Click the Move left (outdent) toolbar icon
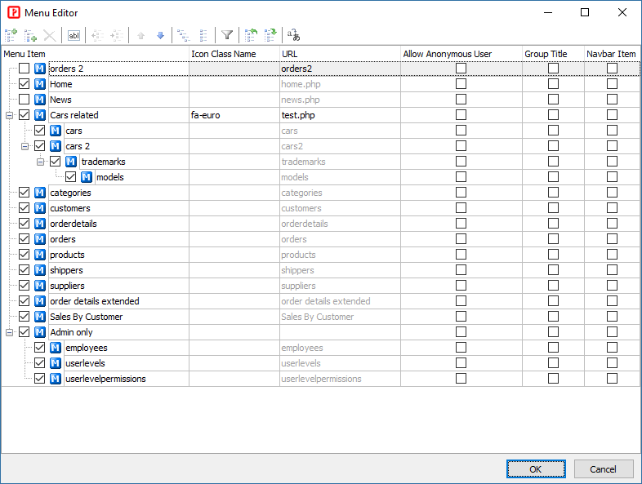The width and height of the screenshot is (642, 484). point(97,35)
